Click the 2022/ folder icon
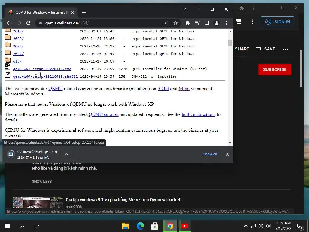Image resolution: width=309 pixels, height=232 pixels. click(8, 52)
